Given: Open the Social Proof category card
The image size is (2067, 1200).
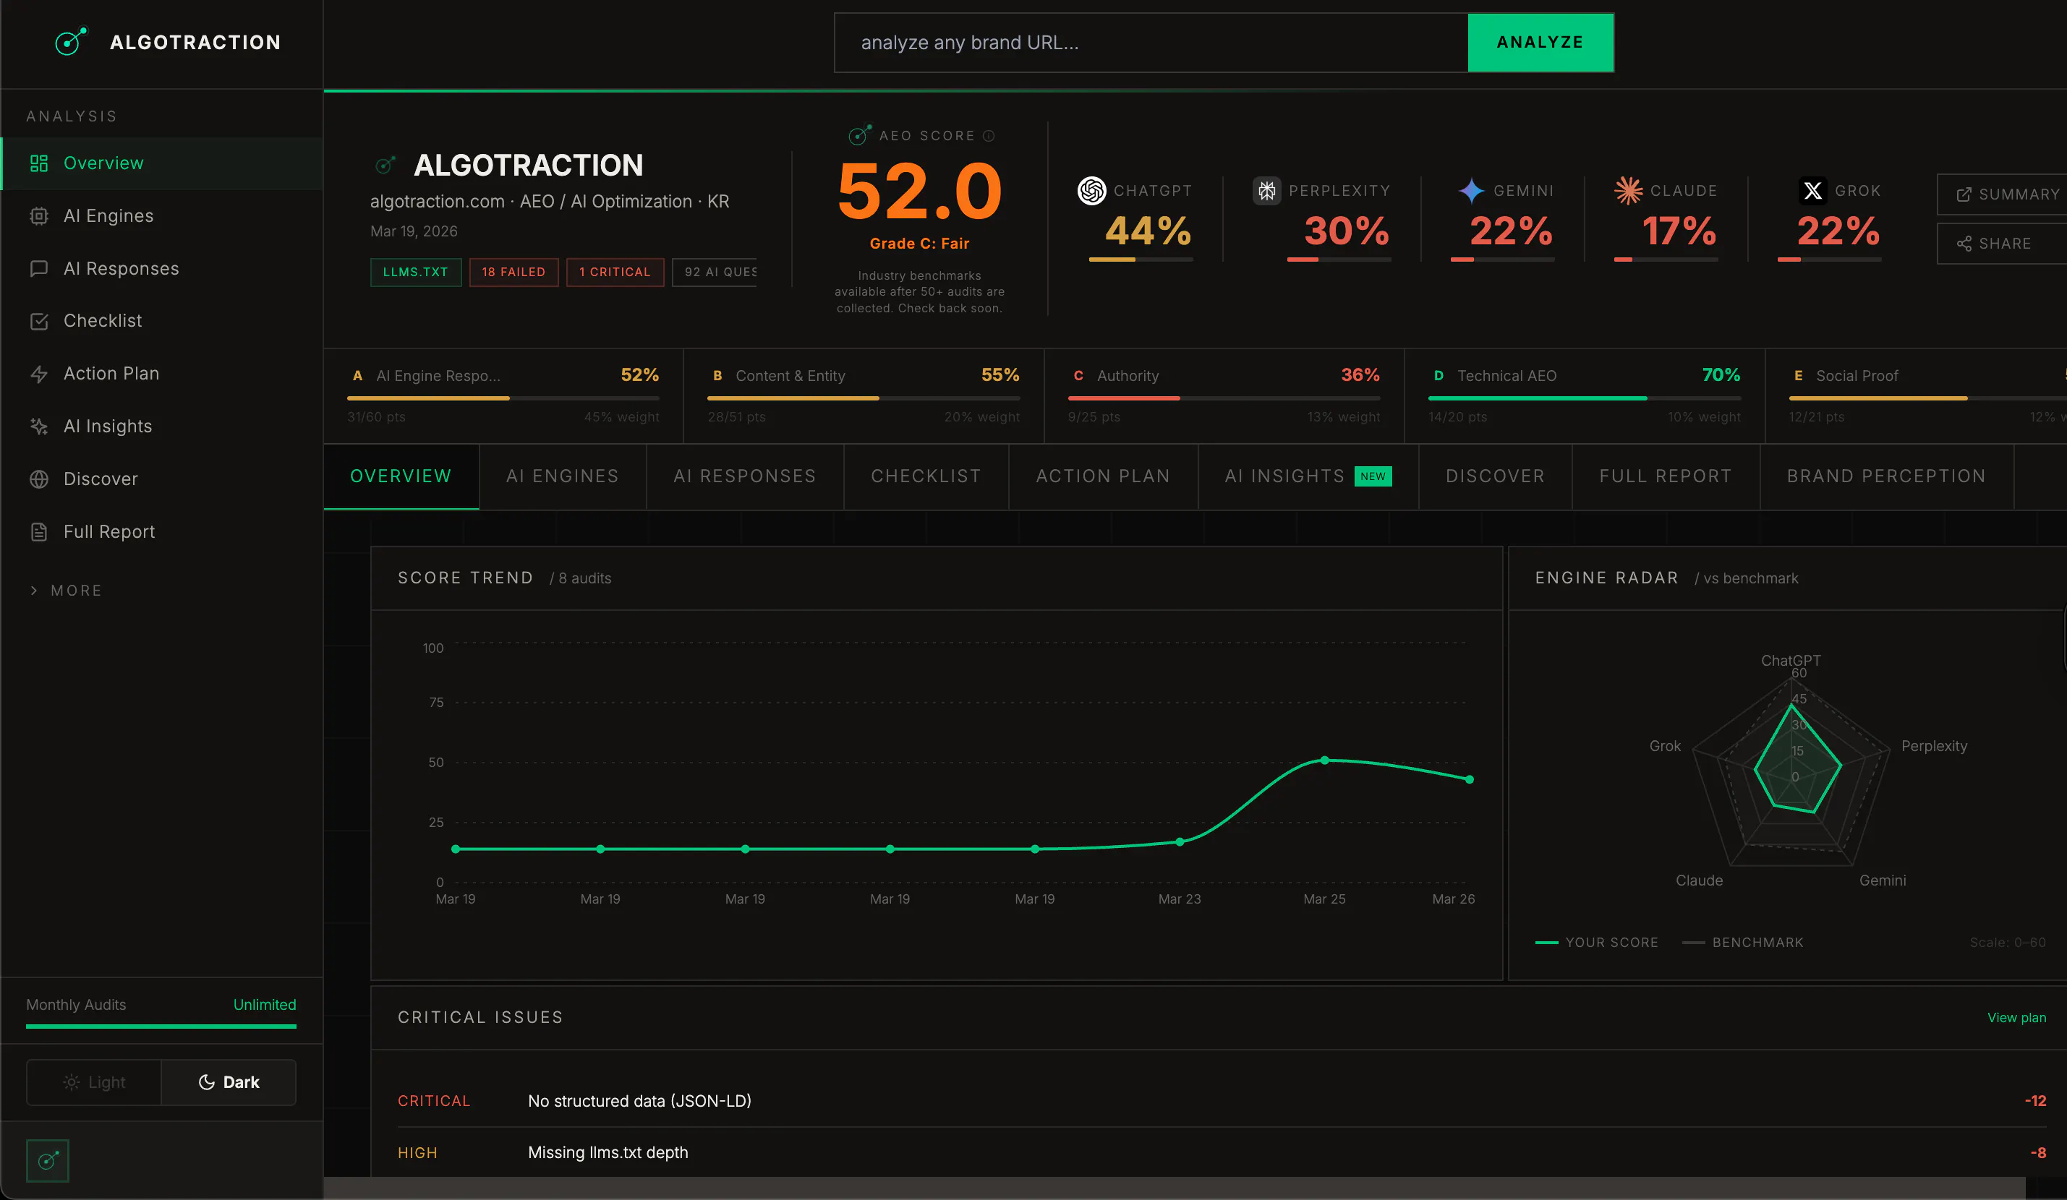Looking at the screenshot, I should 1916,396.
